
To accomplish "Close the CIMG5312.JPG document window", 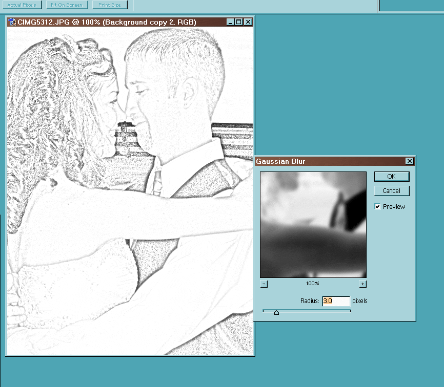I will point(248,22).
